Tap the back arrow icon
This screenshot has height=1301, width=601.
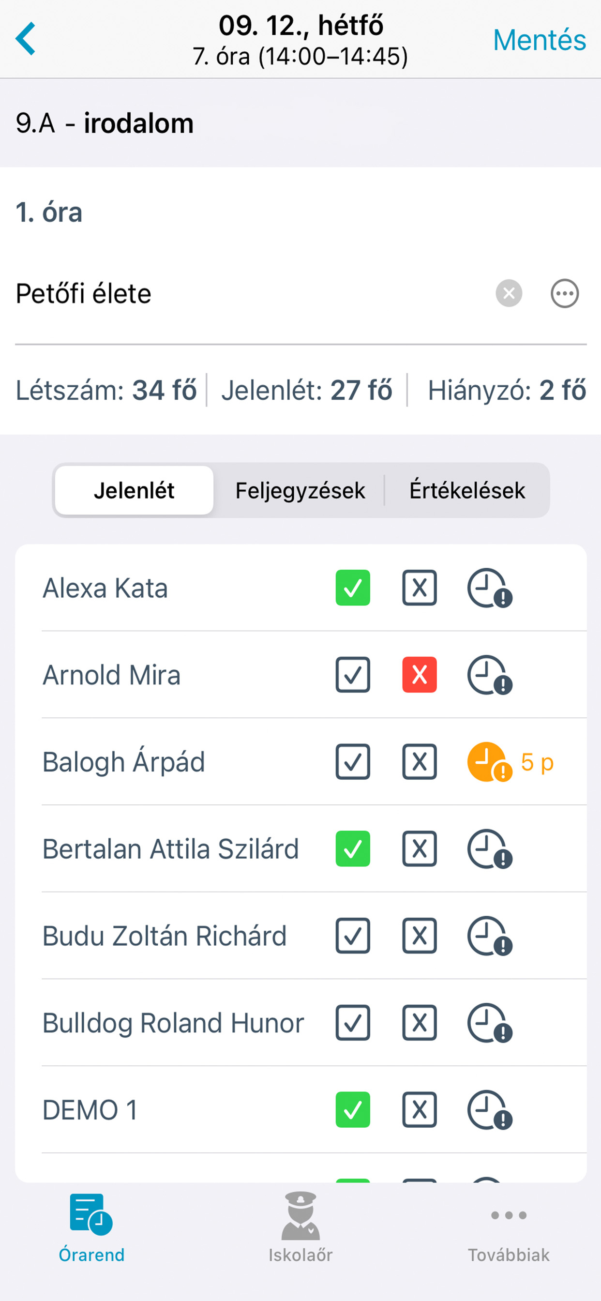pyautogui.click(x=25, y=38)
